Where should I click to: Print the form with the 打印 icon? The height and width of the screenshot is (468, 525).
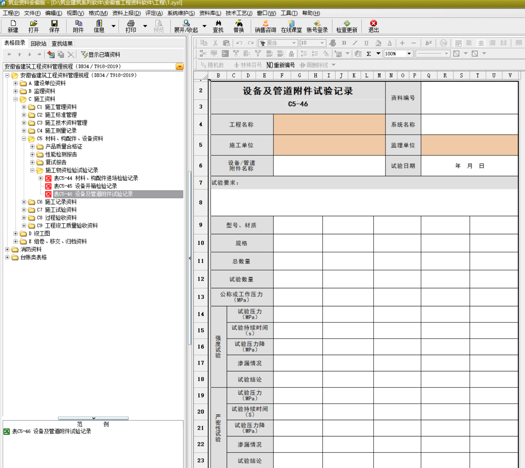point(131,26)
